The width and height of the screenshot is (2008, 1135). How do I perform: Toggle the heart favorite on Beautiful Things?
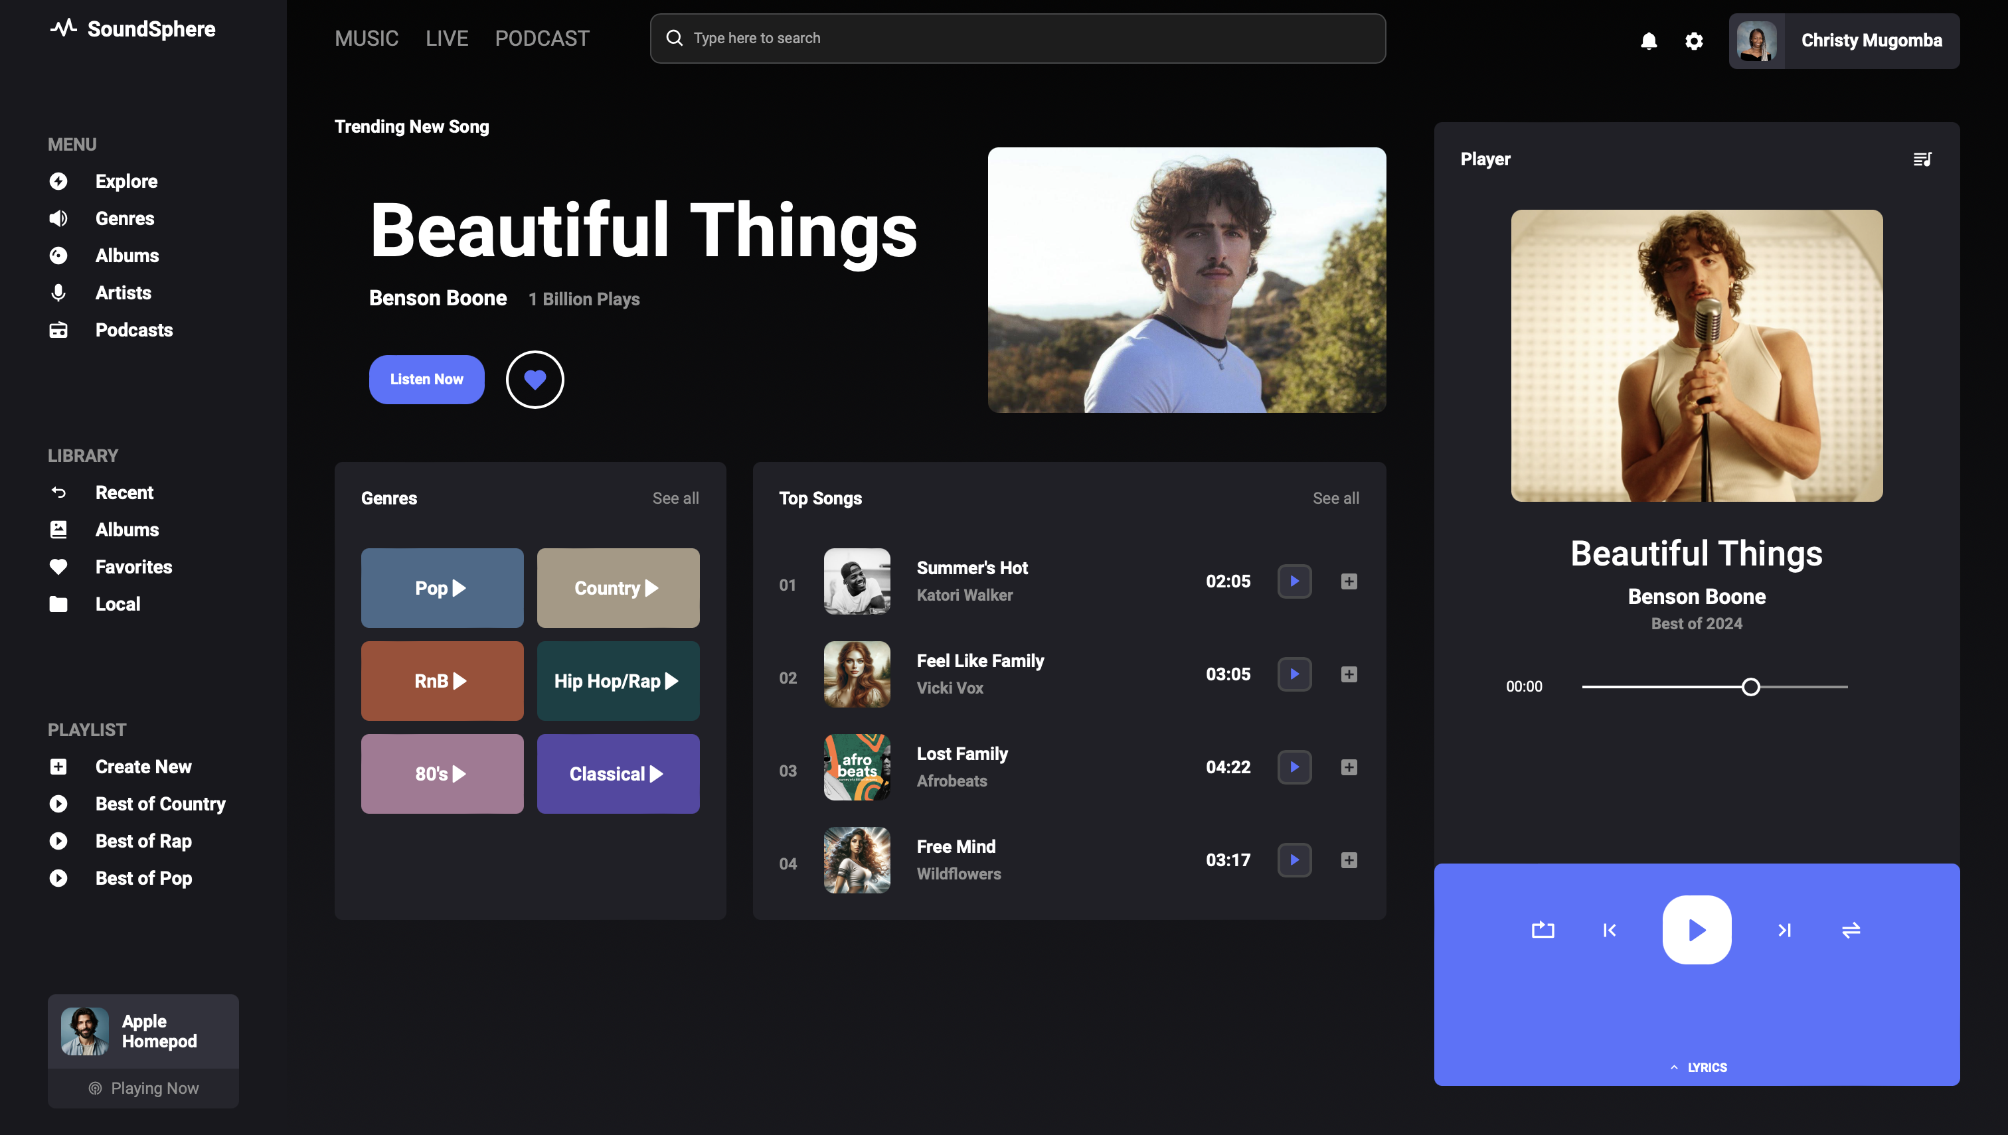pyautogui.click(x=535, y=380)
